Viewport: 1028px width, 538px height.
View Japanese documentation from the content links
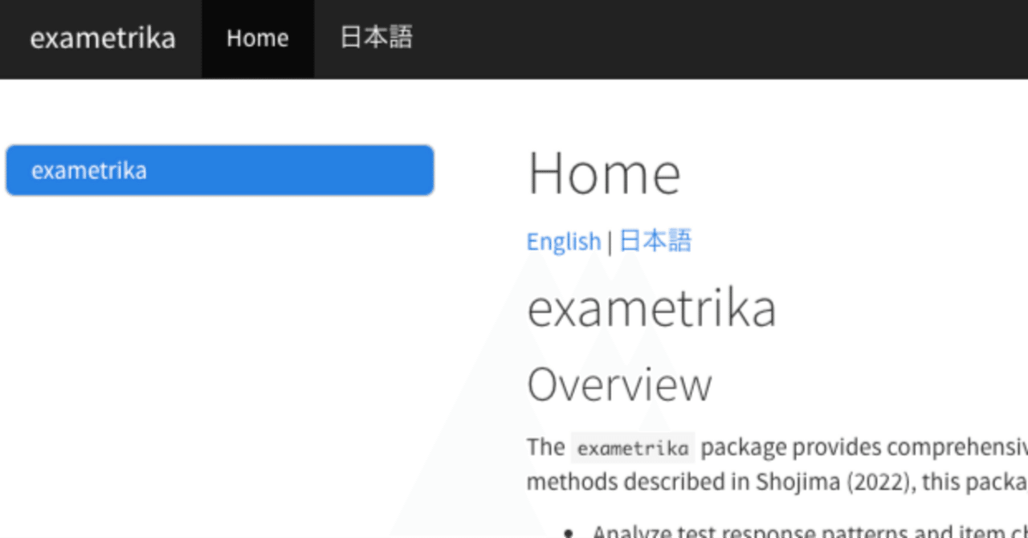point(655,241)
